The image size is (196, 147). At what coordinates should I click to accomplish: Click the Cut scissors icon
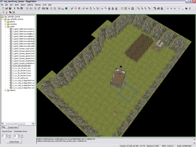[14, 8]
